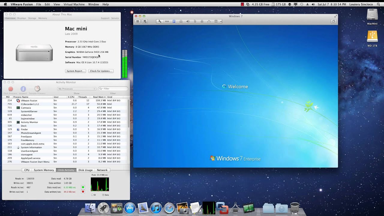384x216 pixels.
Task: Select the CLRecorder1.2.2 process row
Action: pos(65,104)
